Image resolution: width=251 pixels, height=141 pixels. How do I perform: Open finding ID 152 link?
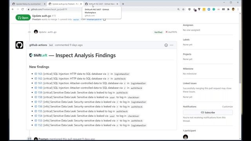38,125
